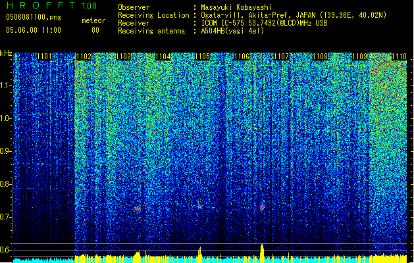
Task: Click the 1107 time marker
Action: point(282,57)
